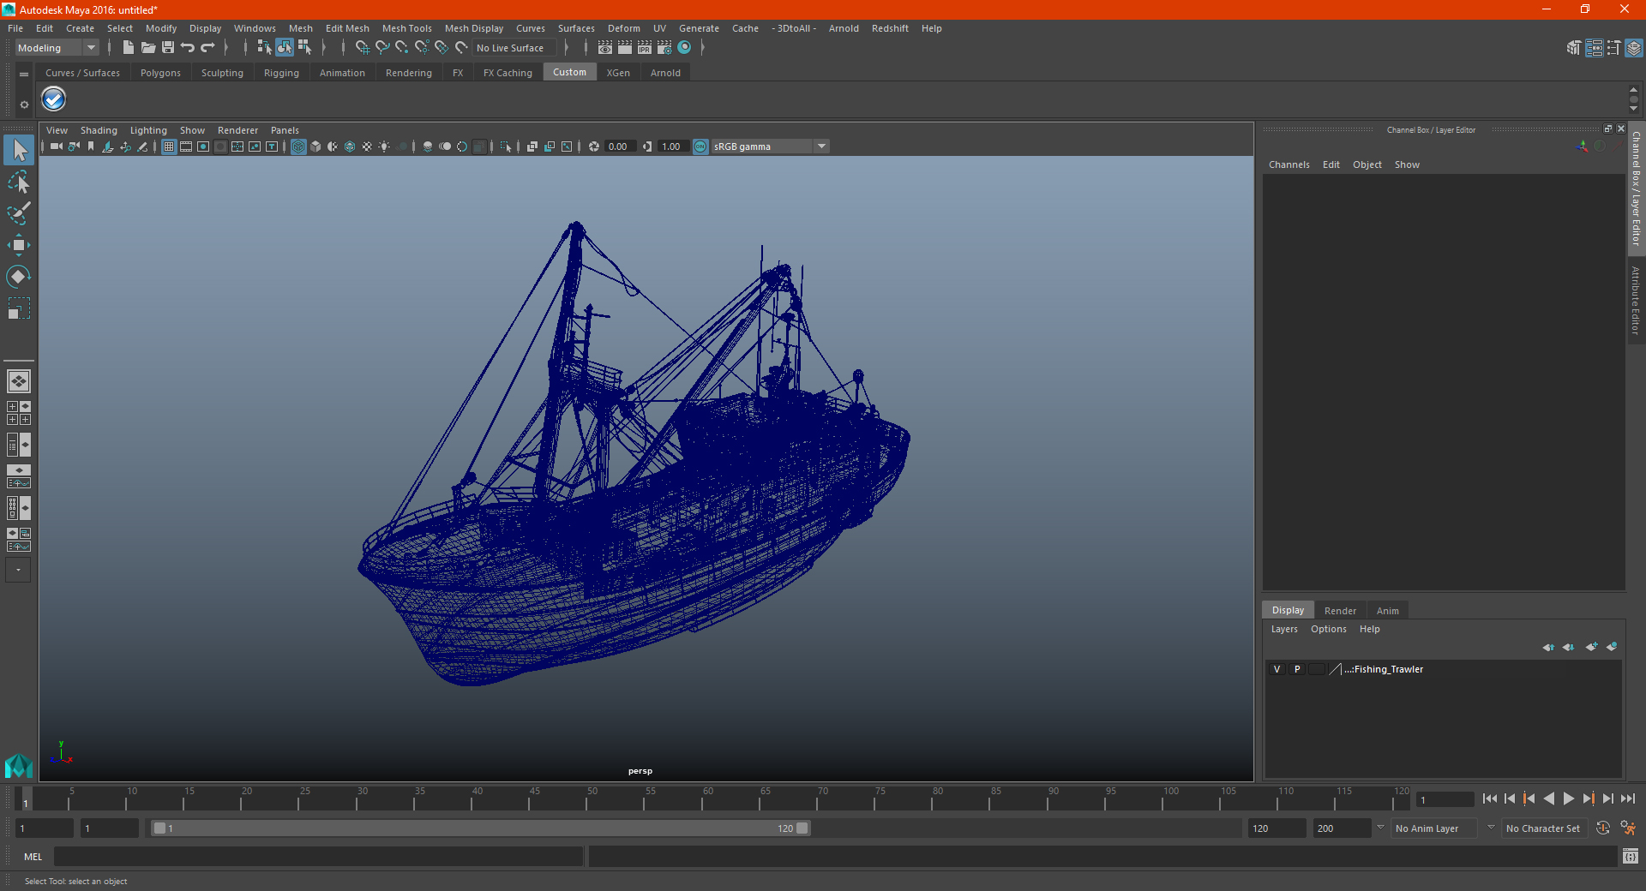Screen dimensions: 1646x891
Task: Open the Mesh Tools menu
Action: point(407,28)
